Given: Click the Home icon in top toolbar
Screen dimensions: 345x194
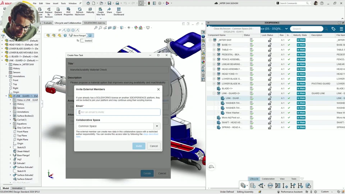Looking at the screenshot, I should click(88, 3).
